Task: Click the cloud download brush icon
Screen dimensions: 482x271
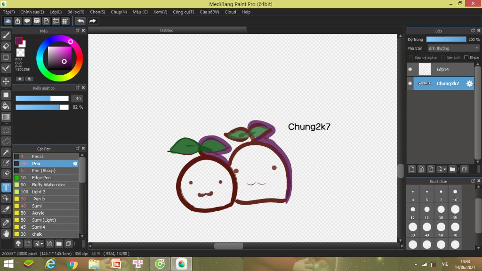Action: (18, 244)
